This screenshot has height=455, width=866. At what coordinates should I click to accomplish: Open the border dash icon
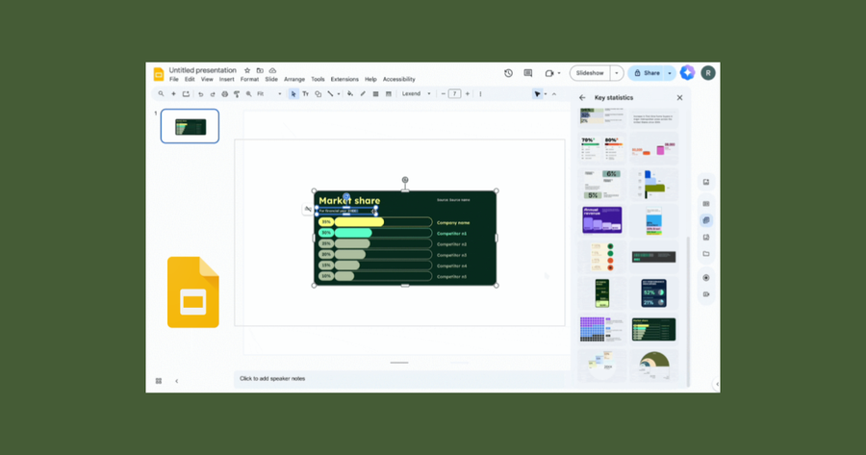pyautogui.click(x=389, y=94)
